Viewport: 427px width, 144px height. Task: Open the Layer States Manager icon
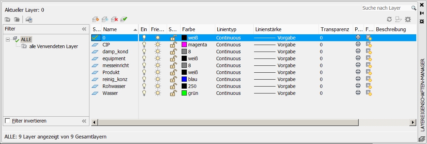[x=29, y=19]
